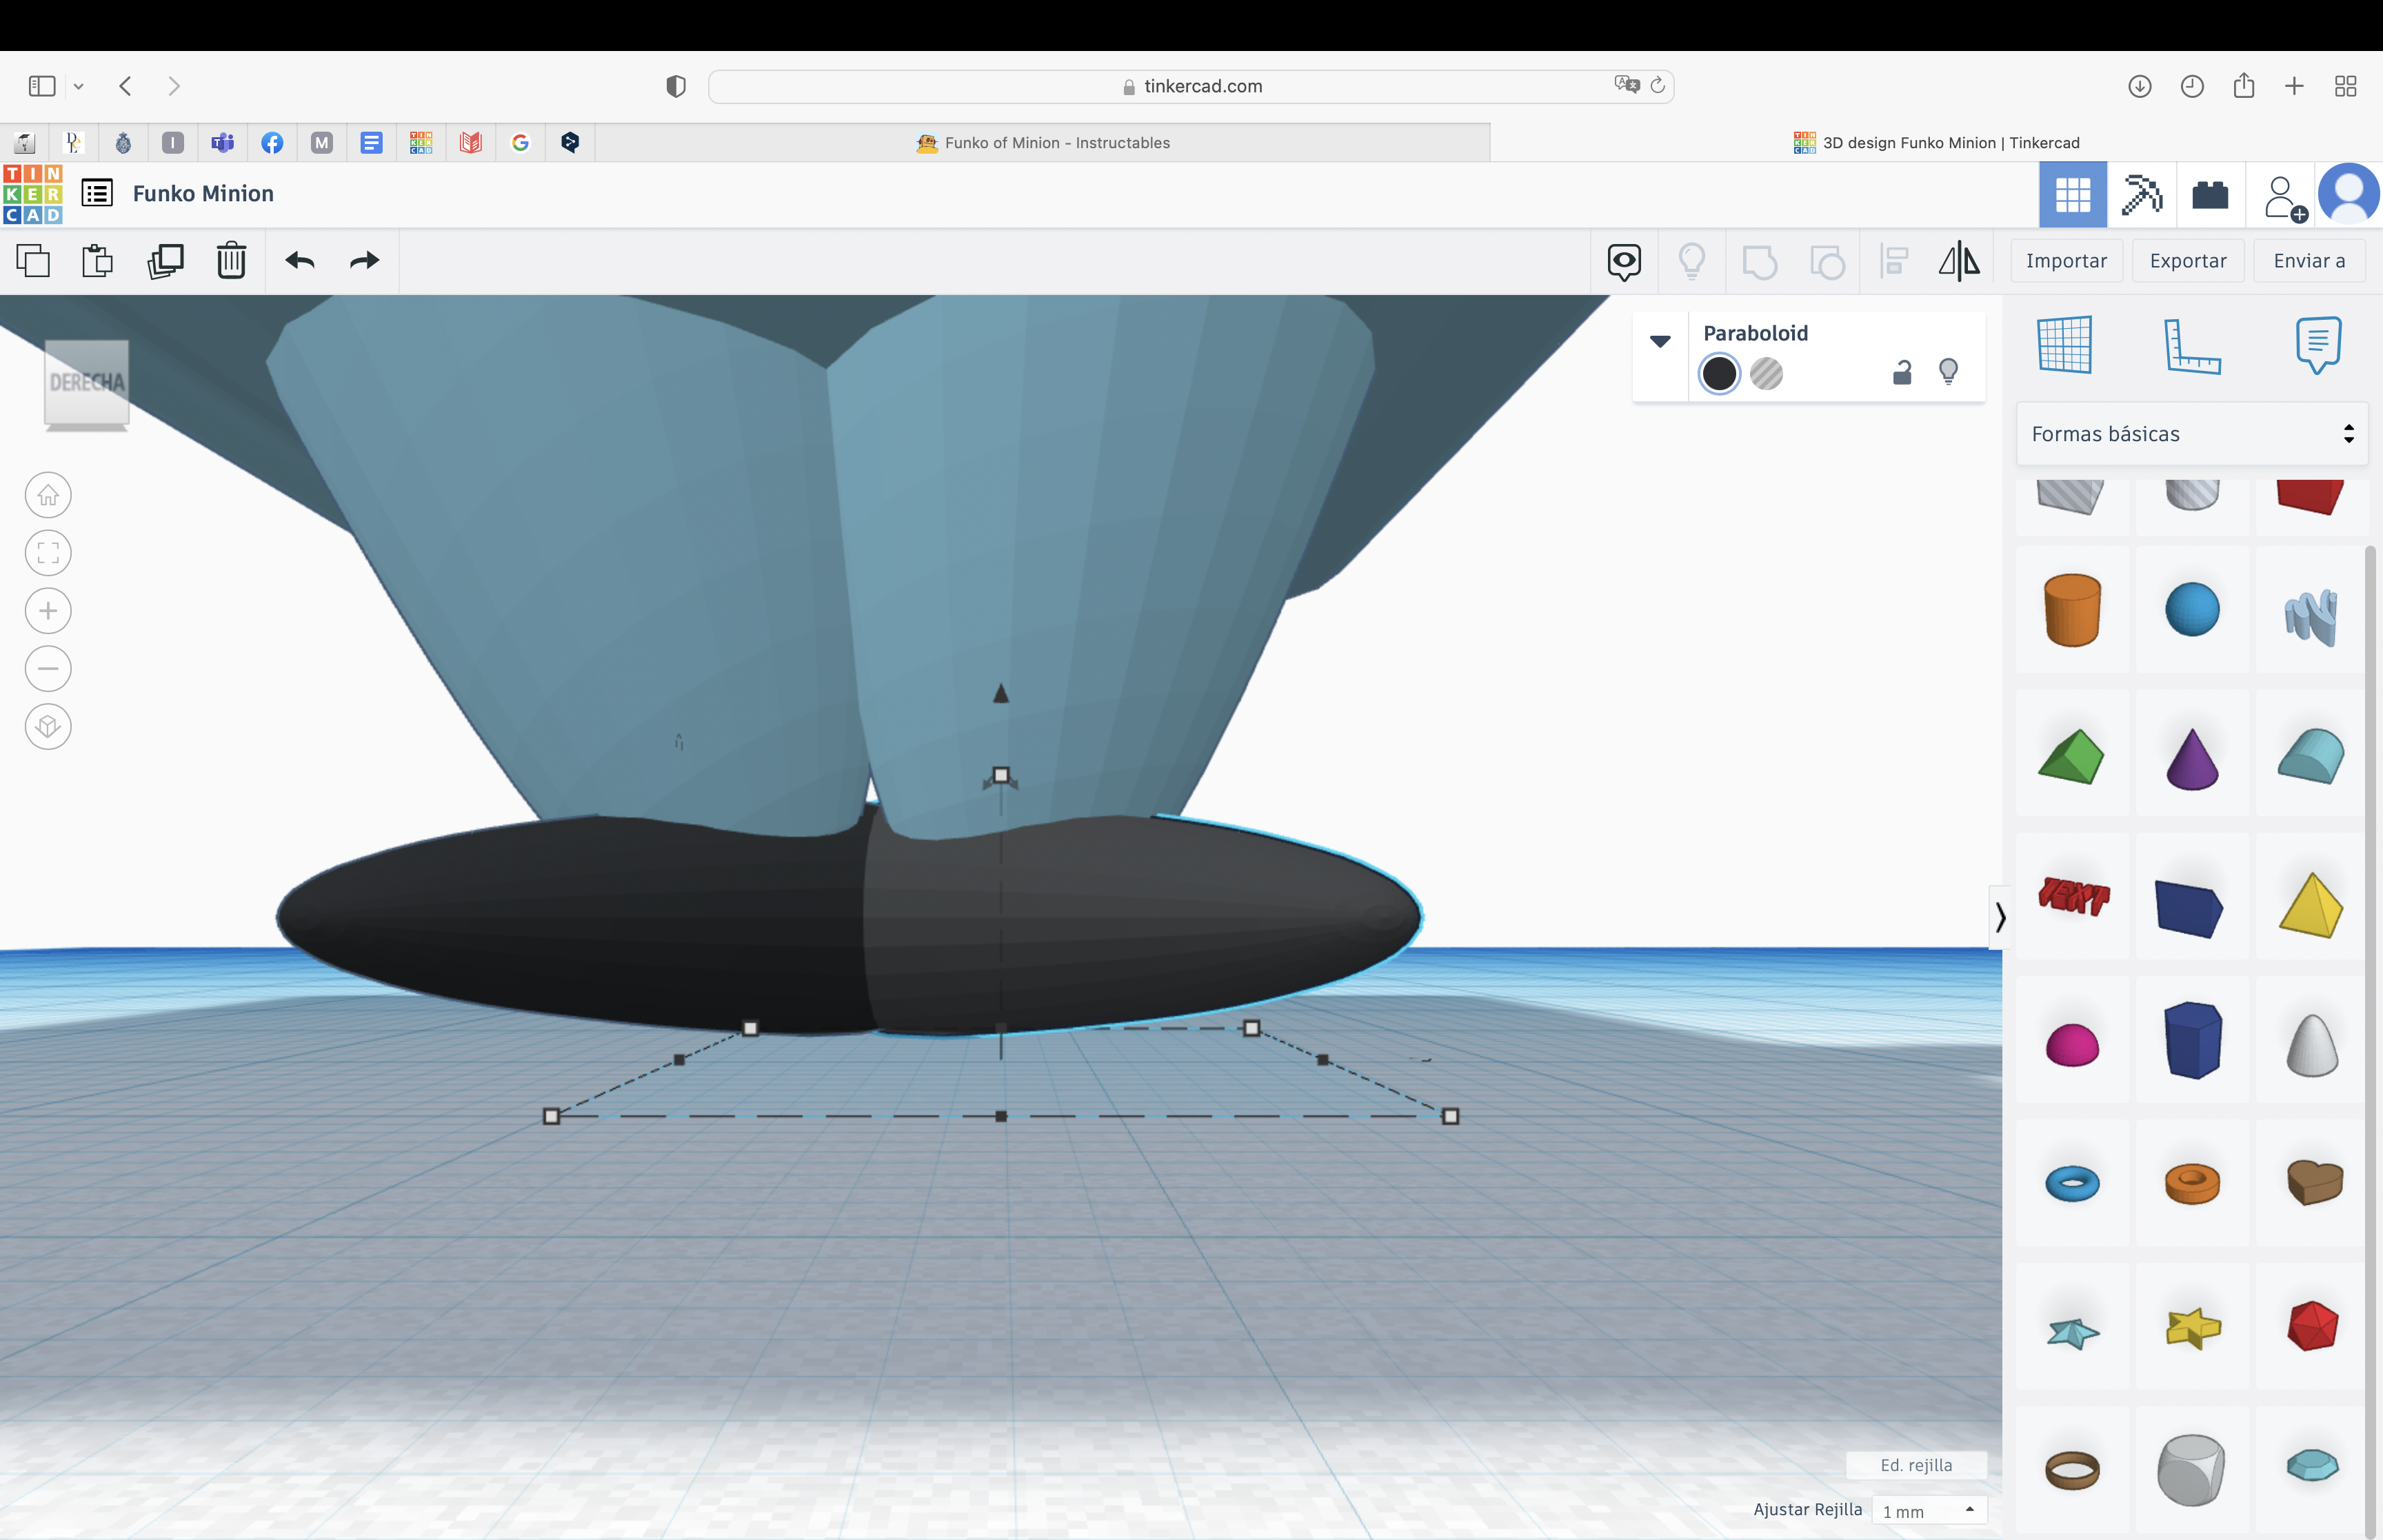This screenshot has height=1540, width=2383.
Task: Switch to Funko of Minion Instructables tab
Action: pyautogui.click(x=1042, y=143)
